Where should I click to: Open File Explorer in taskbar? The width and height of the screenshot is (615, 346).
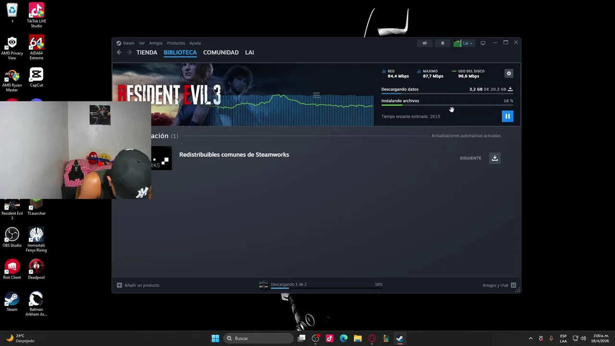[x=357, y=338]
